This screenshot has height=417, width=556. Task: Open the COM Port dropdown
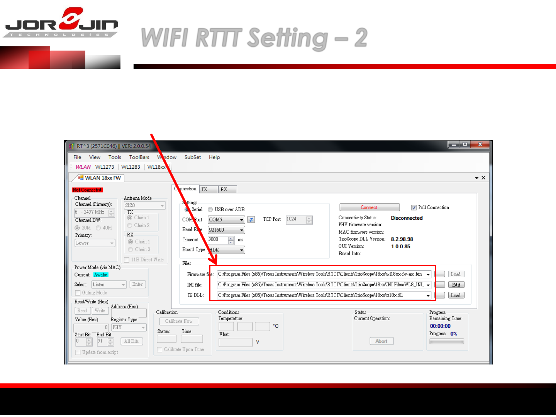coord(242,220)
